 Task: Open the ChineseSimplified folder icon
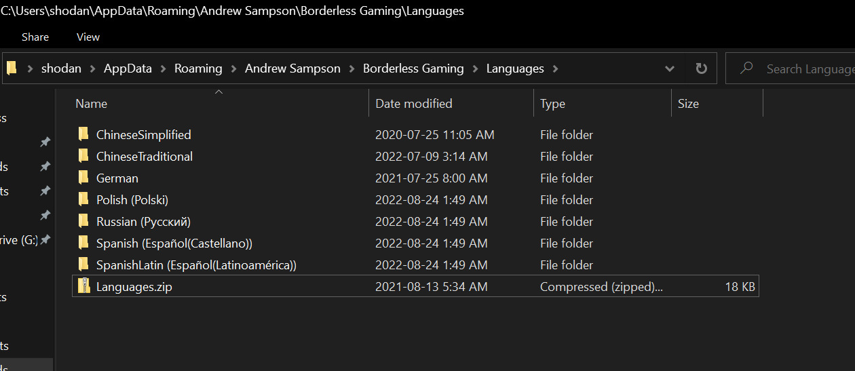coord(83,134)
